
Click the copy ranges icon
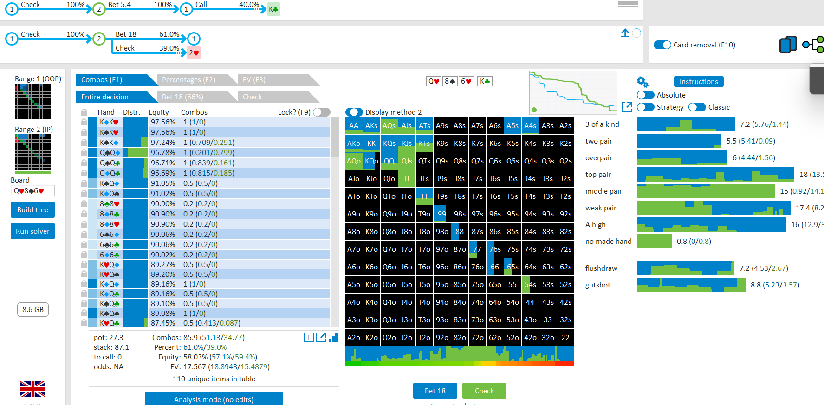(788, 45)
